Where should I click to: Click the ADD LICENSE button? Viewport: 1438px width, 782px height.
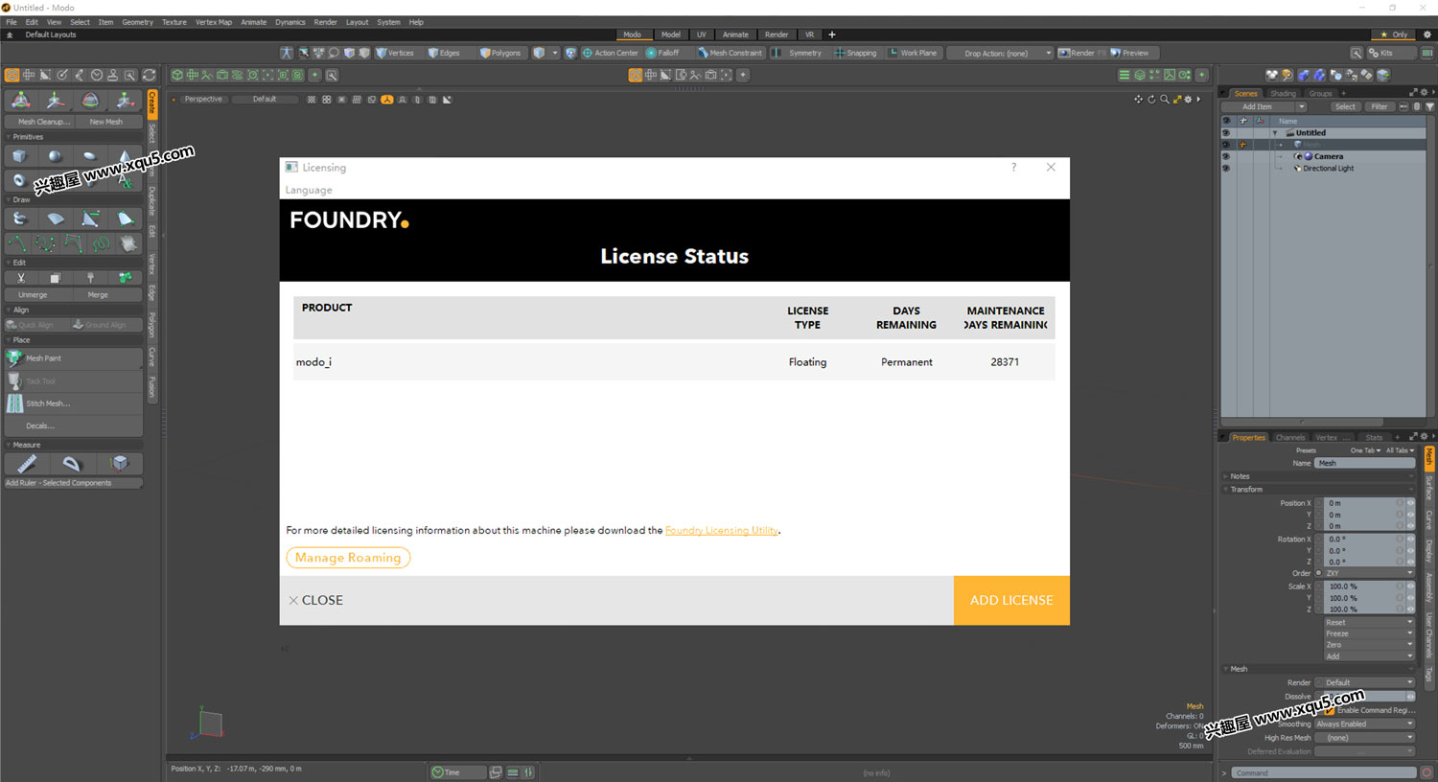[1011, 600]
